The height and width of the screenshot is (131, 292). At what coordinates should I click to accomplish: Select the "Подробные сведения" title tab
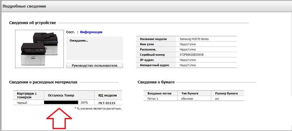[24, 6]
